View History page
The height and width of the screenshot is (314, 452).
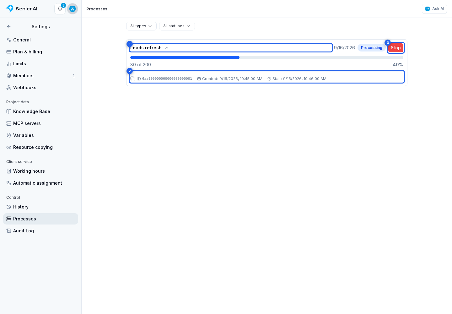pyautogui.click(x=40, y=207)
